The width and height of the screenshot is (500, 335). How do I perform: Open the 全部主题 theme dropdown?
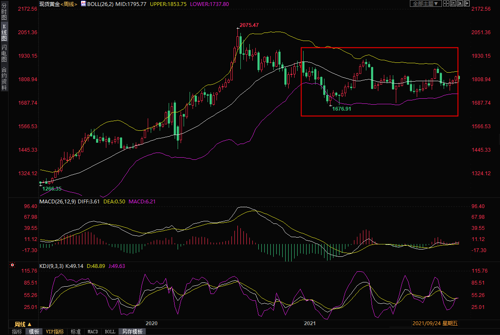425,3
